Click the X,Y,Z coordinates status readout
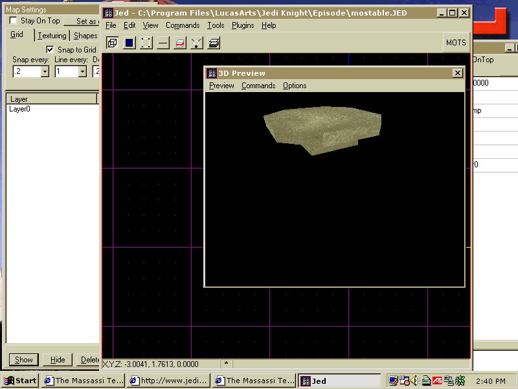 pyautogui.click(x=150, y=364)
